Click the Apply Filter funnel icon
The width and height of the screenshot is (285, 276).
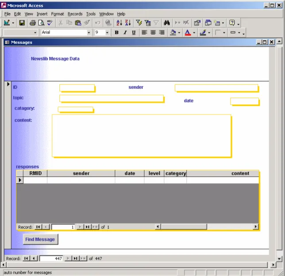(x=156, y=23)
